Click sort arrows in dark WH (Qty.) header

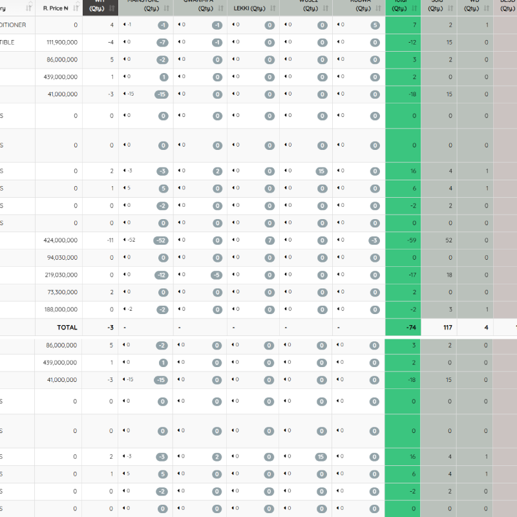[x=112, y=8]
